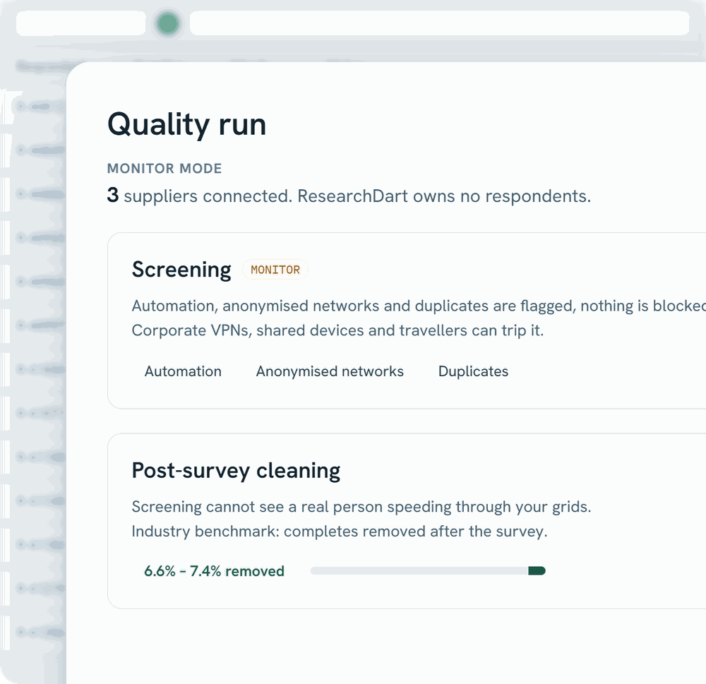This screenshot has height=684, width=706.
Task: Click the green status dot in top bar
Action: [x=168, y=23]
